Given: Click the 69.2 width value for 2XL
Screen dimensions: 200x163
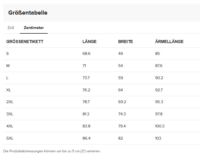Looking at the screenshot, I should pyautogui.click(x=122, y=102).
